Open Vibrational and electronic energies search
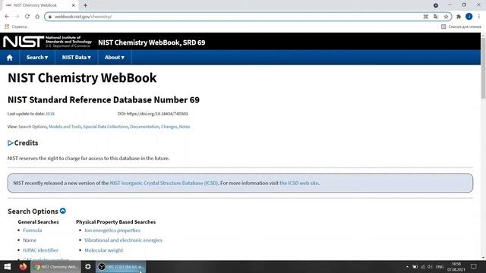This screenshot has height=273, width=486. tap(123, 240)
